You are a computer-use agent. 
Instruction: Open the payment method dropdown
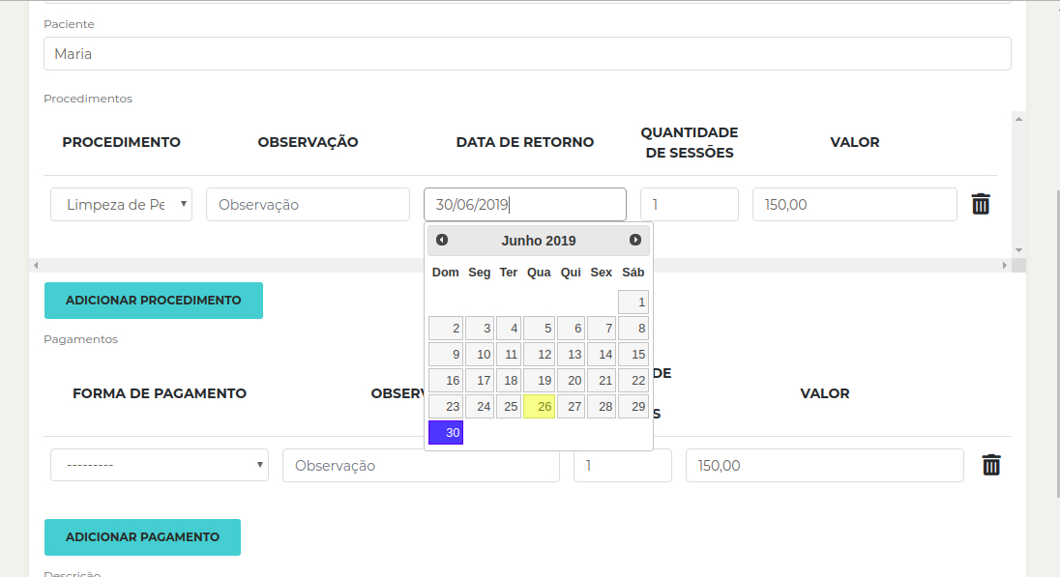160,465
